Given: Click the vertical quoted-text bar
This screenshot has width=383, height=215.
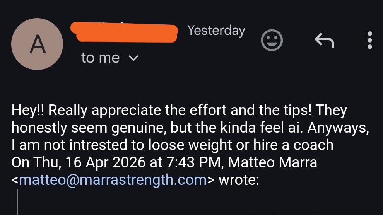Looking at the screenshot, I should pyautogui.click(x=18, y=202).
